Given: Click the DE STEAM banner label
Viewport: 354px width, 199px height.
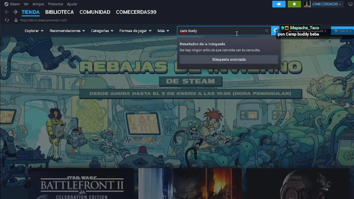Looking at the screenshot, I should click(x=191, y=81).
